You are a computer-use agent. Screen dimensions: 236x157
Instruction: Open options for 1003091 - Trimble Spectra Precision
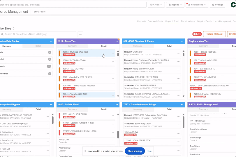[x=113, y=87]
